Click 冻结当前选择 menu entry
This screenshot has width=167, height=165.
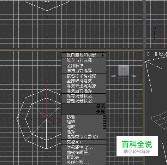tap(84, 71)
